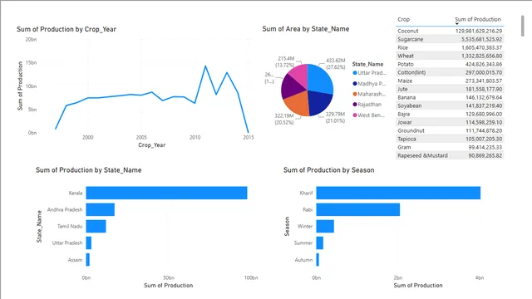532x299 pixels.
Task: Click the 433.62M (27.62%) pie label
Action: [336, 64]
